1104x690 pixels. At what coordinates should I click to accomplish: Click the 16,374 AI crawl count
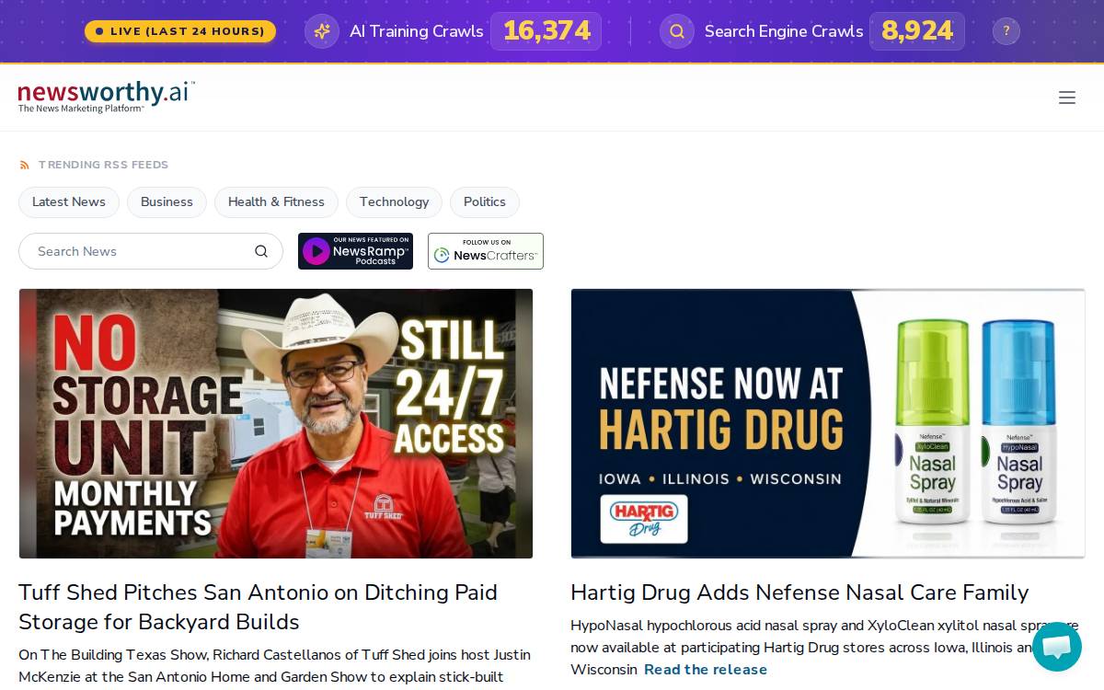(546, 31)
